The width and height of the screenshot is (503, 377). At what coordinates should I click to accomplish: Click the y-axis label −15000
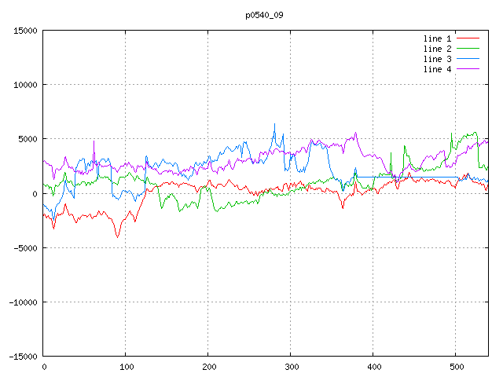[x=23, y=357]
